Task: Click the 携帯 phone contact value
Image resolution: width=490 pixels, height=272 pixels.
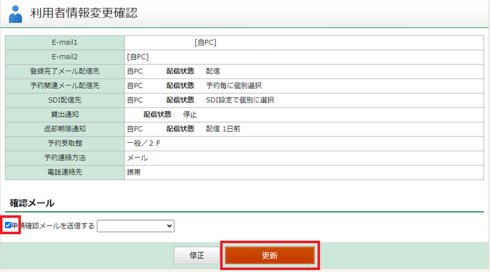Action: [x=134, y=172]
